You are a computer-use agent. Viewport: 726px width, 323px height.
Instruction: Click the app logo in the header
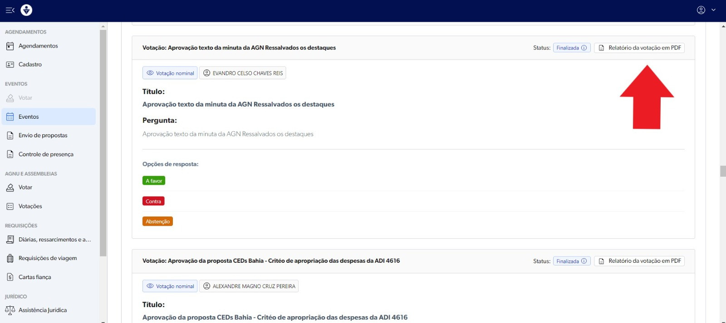[26, 10]
